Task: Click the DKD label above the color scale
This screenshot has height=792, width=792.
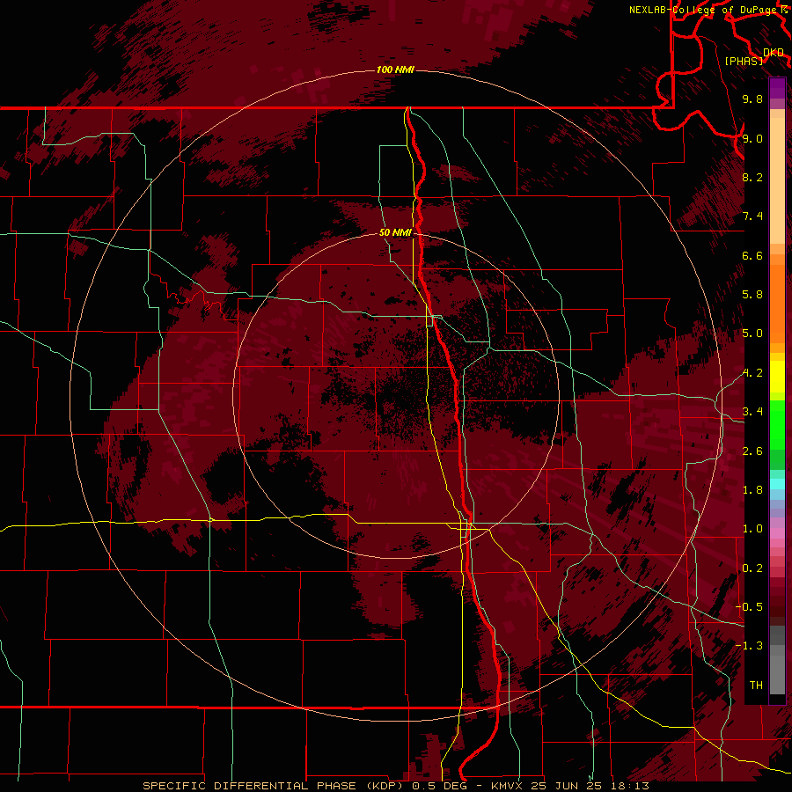Action: (x=774, y=52)
